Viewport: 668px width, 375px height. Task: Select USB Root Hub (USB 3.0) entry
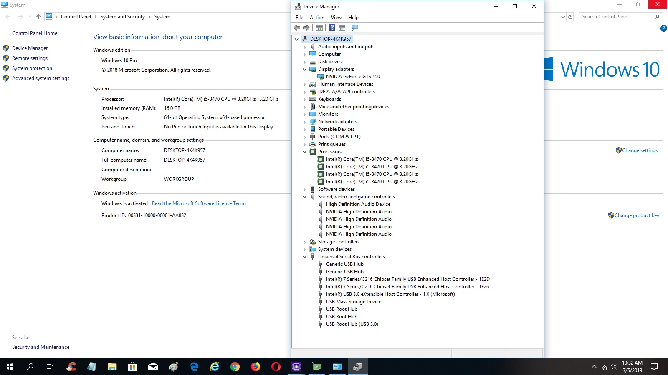coord(352,324)
